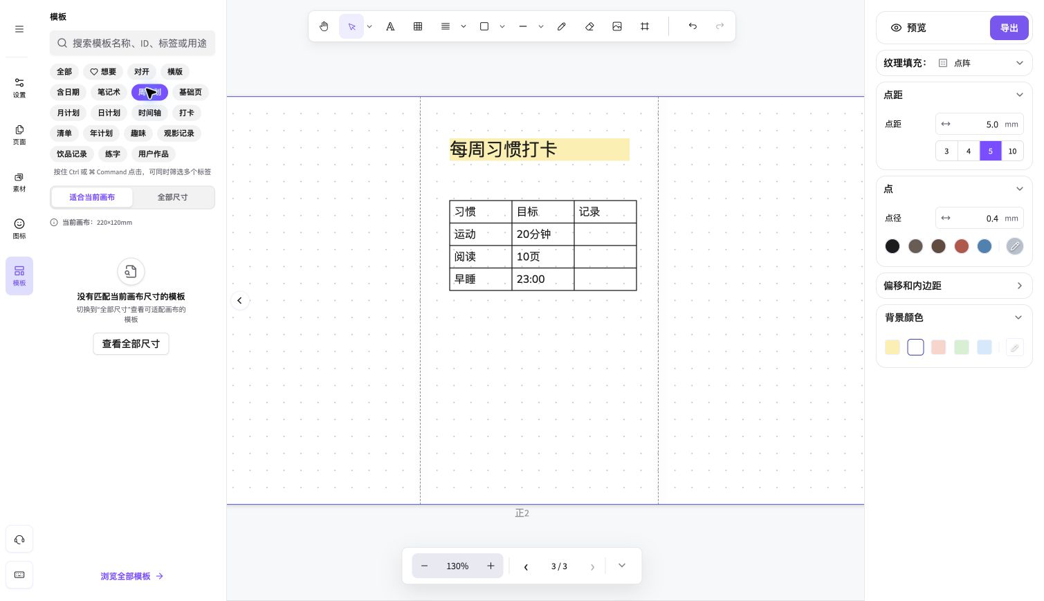The height and width of the screenshot is (601, 1044).
Task: Set dot spacing preset to 4
Action: 969,151
